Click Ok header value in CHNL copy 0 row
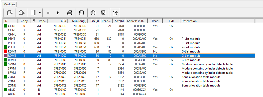Screen dimensions: 263x97 click(x=171, y=26)
